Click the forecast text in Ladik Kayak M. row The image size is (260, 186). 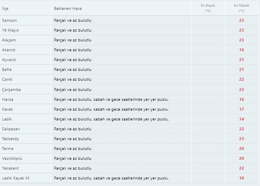click(x=111, y=178)
